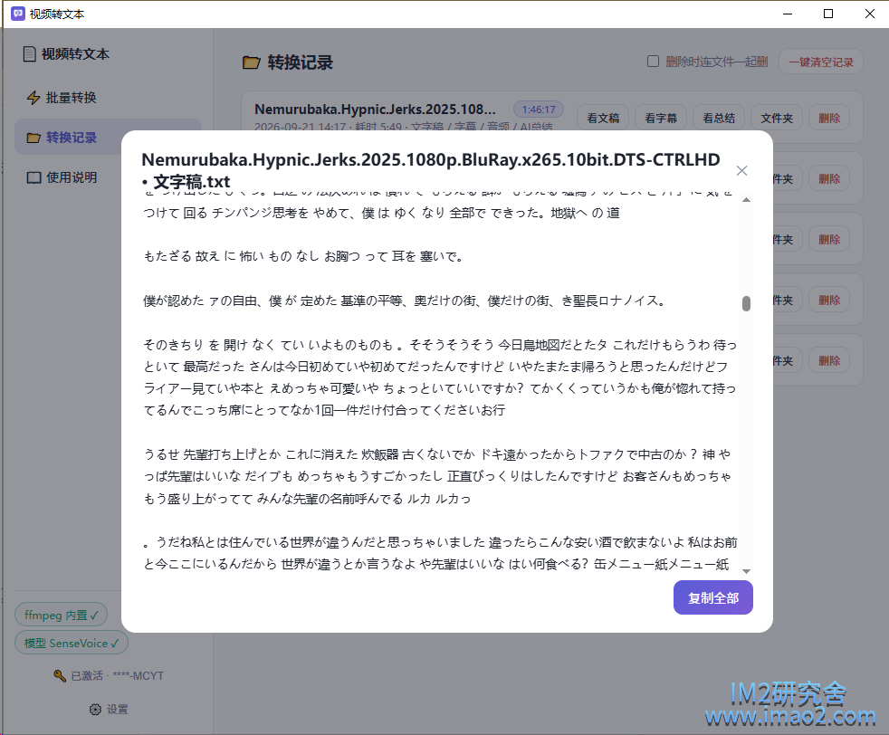Screen dimensions: 889x735
Task: Click 看字幕 for the Nemurubaka record
Action: click(x=661, y=118)
